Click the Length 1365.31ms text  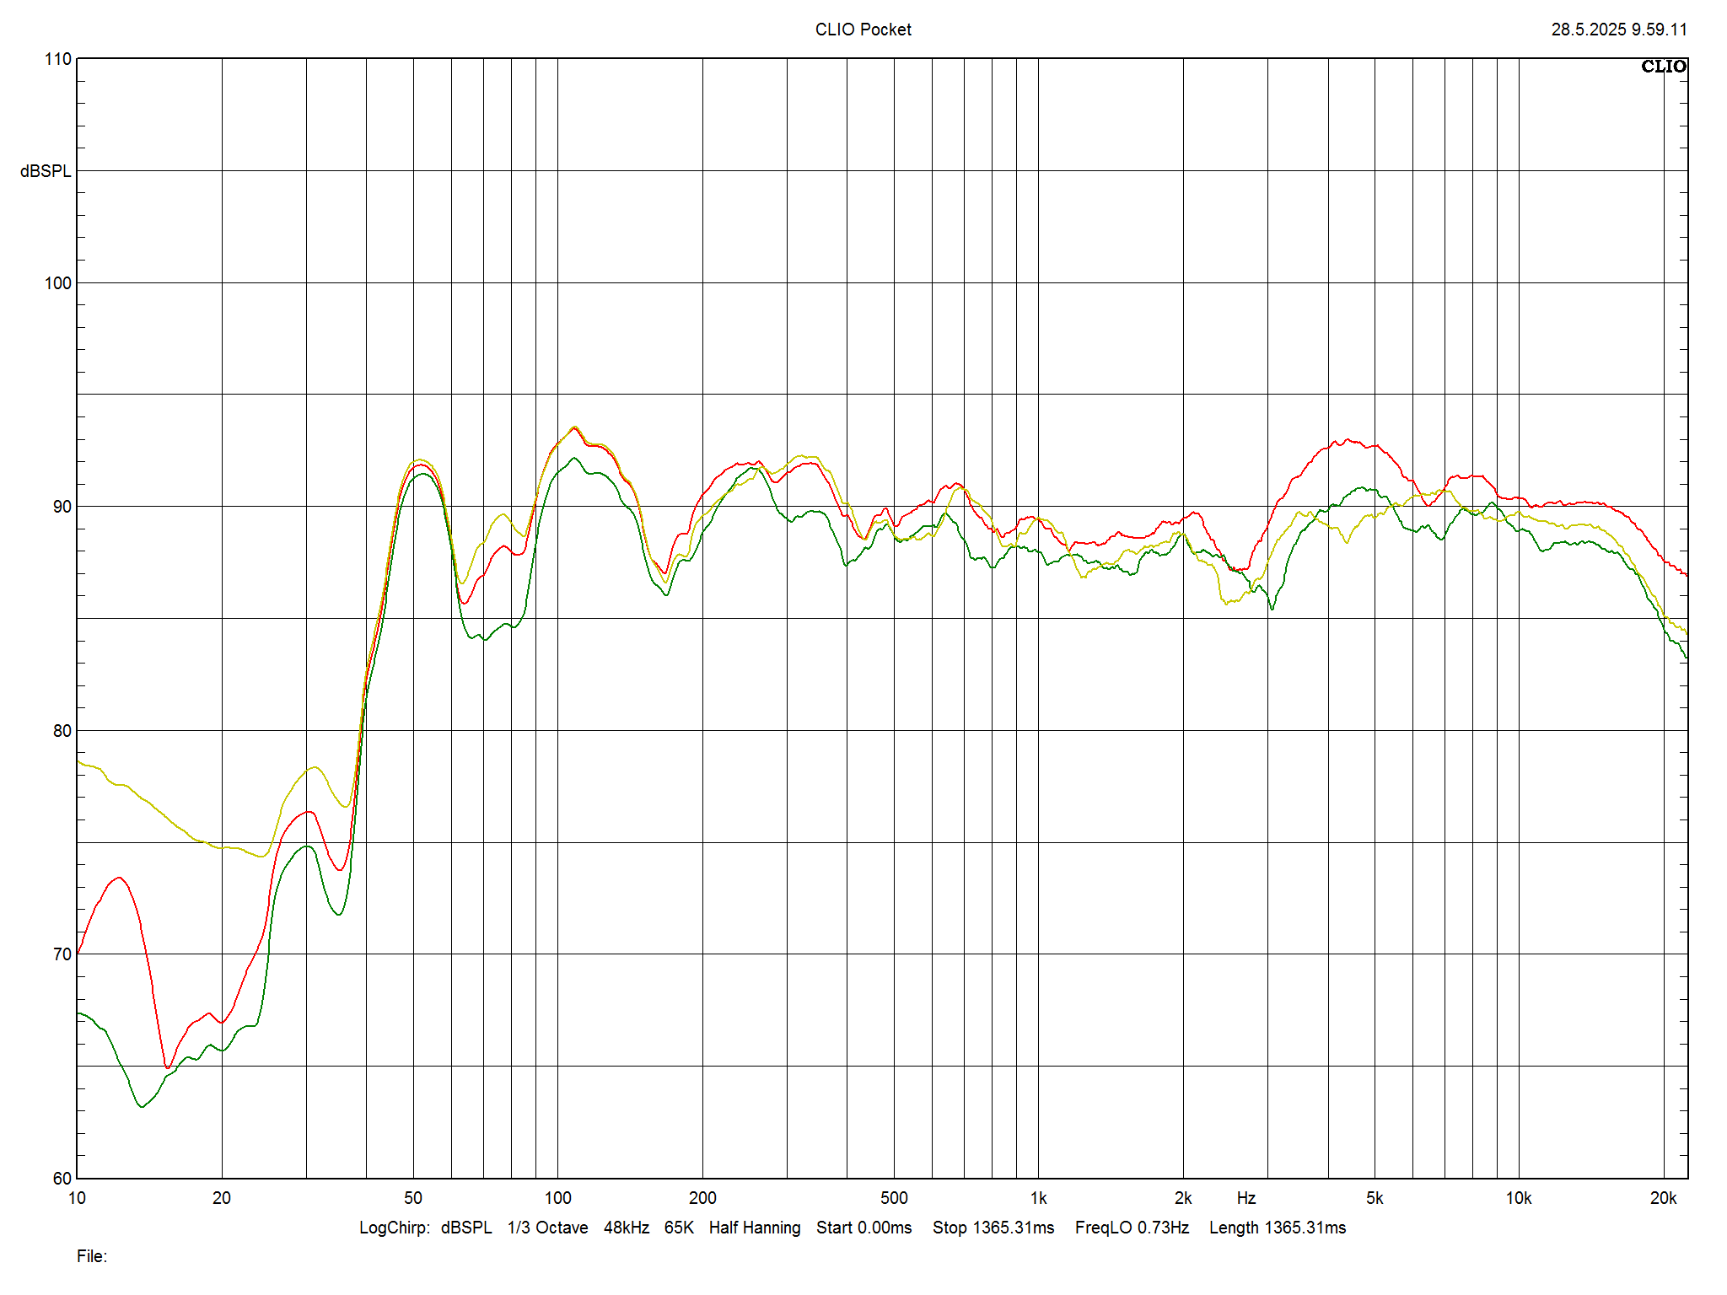(1277, 1228)
